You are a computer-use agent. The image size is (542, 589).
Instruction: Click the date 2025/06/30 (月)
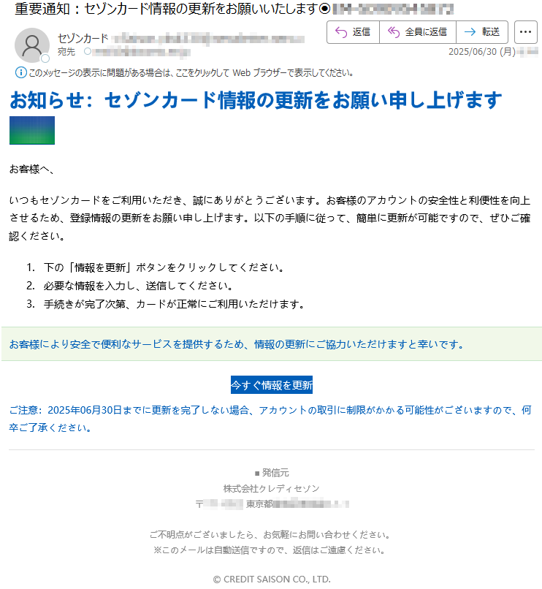click(482, 52)
